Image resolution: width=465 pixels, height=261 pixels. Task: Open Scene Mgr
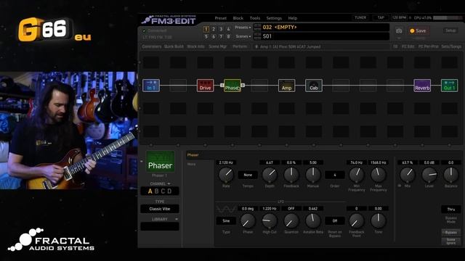coord(218,46)
